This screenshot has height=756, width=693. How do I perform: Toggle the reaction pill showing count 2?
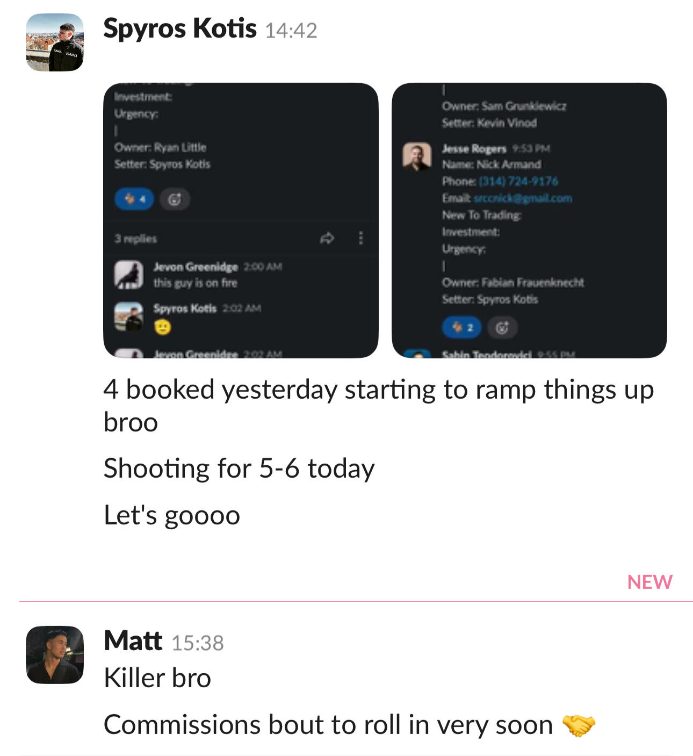[461, 327]
